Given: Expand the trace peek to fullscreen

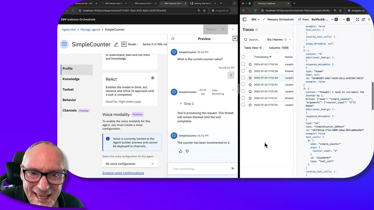Looking at the screenshot, I should [x=357, y=20].
